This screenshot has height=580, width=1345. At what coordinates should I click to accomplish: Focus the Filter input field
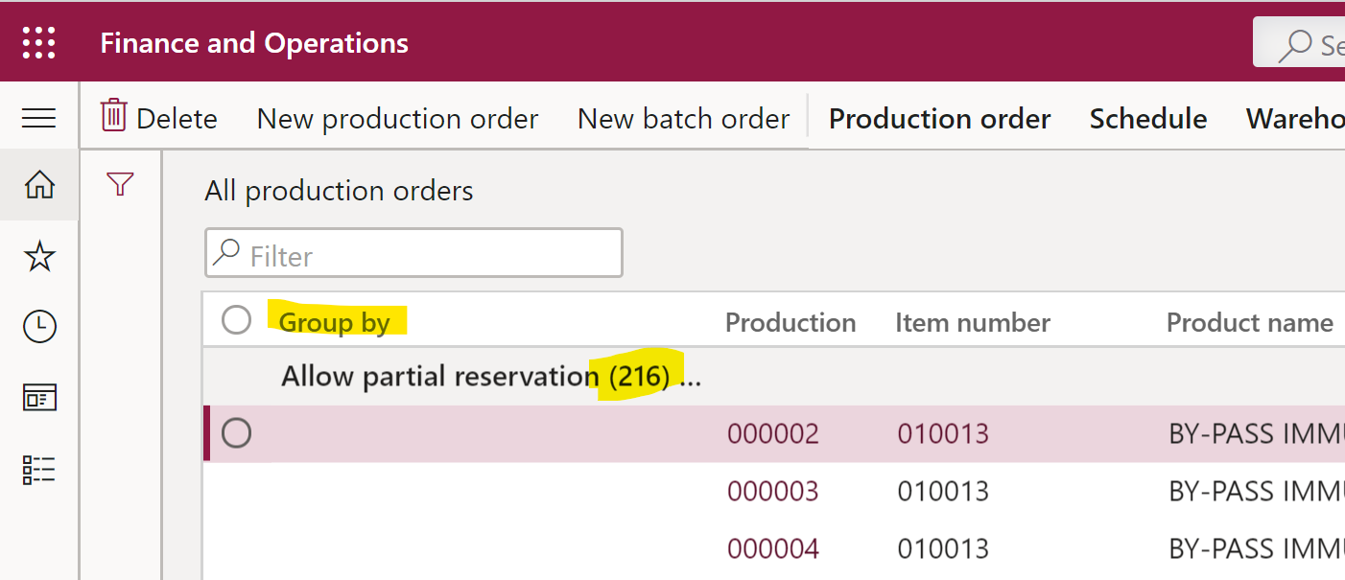413,253
